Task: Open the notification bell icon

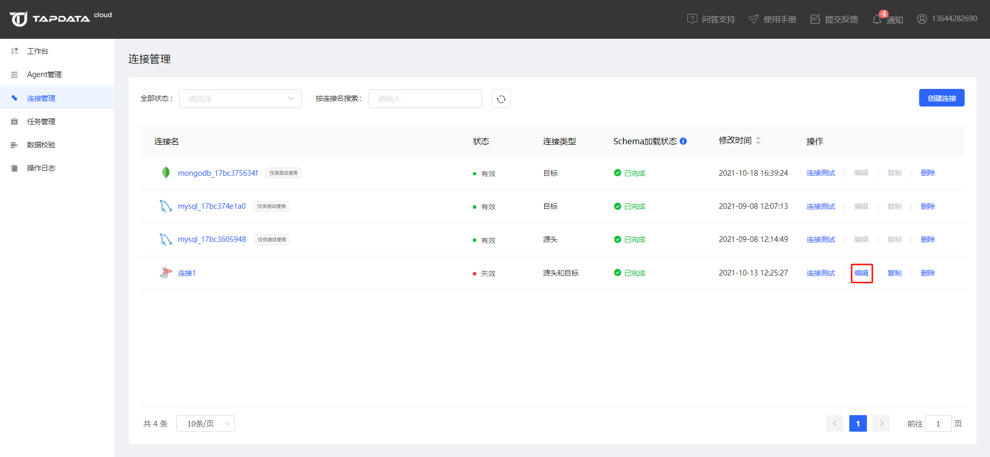Action: [x=877, y=20]
